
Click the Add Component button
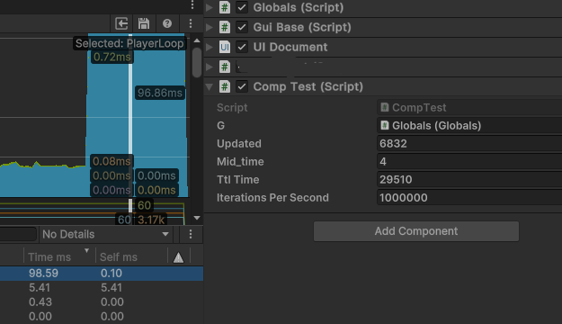tap(416, 231)
